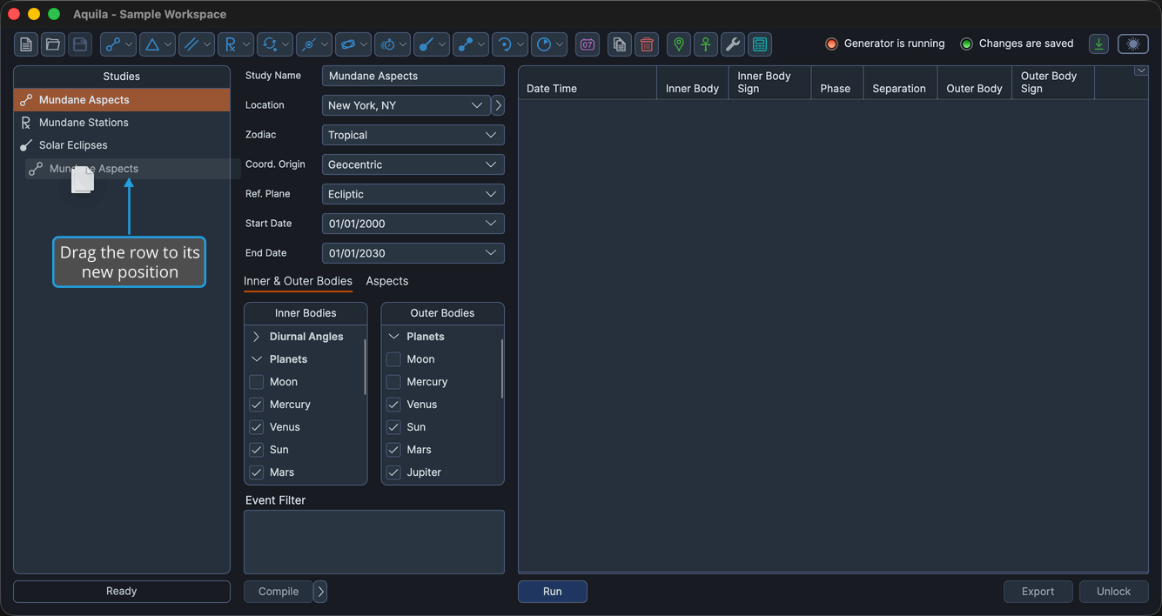Open the purple calendar icon
This screenshot has height=616, width=1162.
[588, 44]
